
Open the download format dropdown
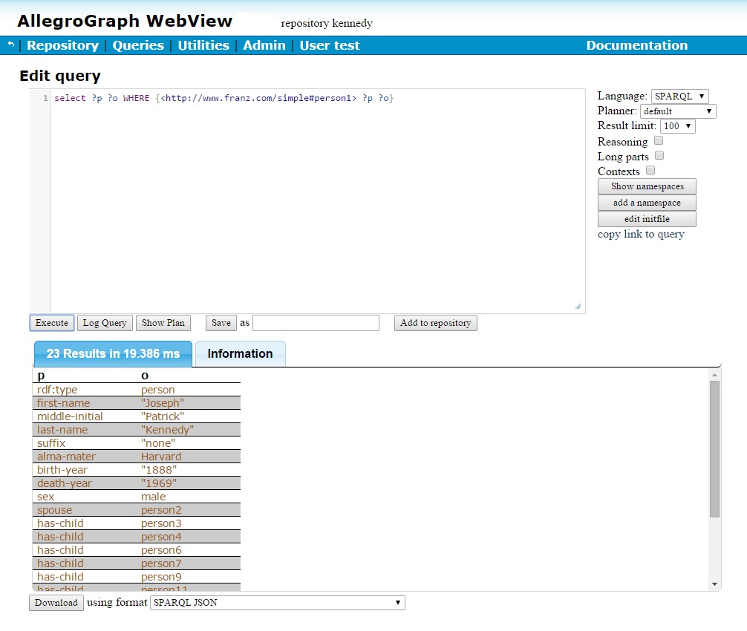coord(276,602)
